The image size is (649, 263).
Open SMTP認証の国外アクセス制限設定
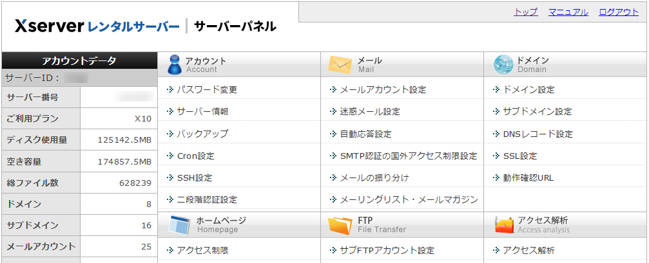408,156
